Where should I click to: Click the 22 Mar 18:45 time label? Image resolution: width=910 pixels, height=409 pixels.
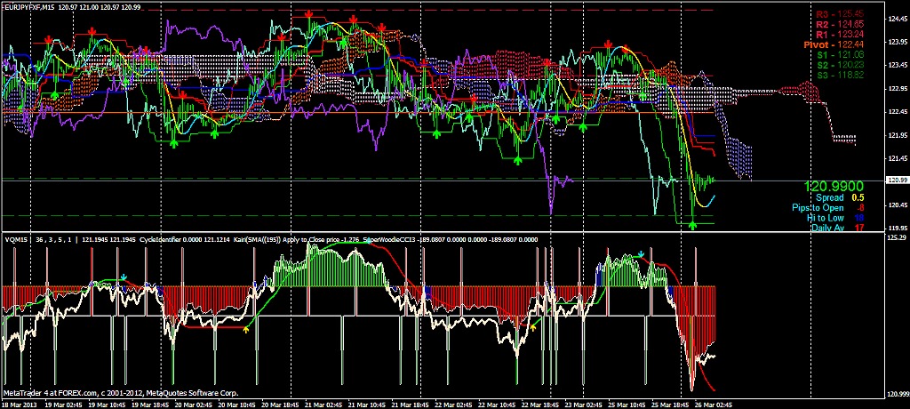tap(541, 405)
